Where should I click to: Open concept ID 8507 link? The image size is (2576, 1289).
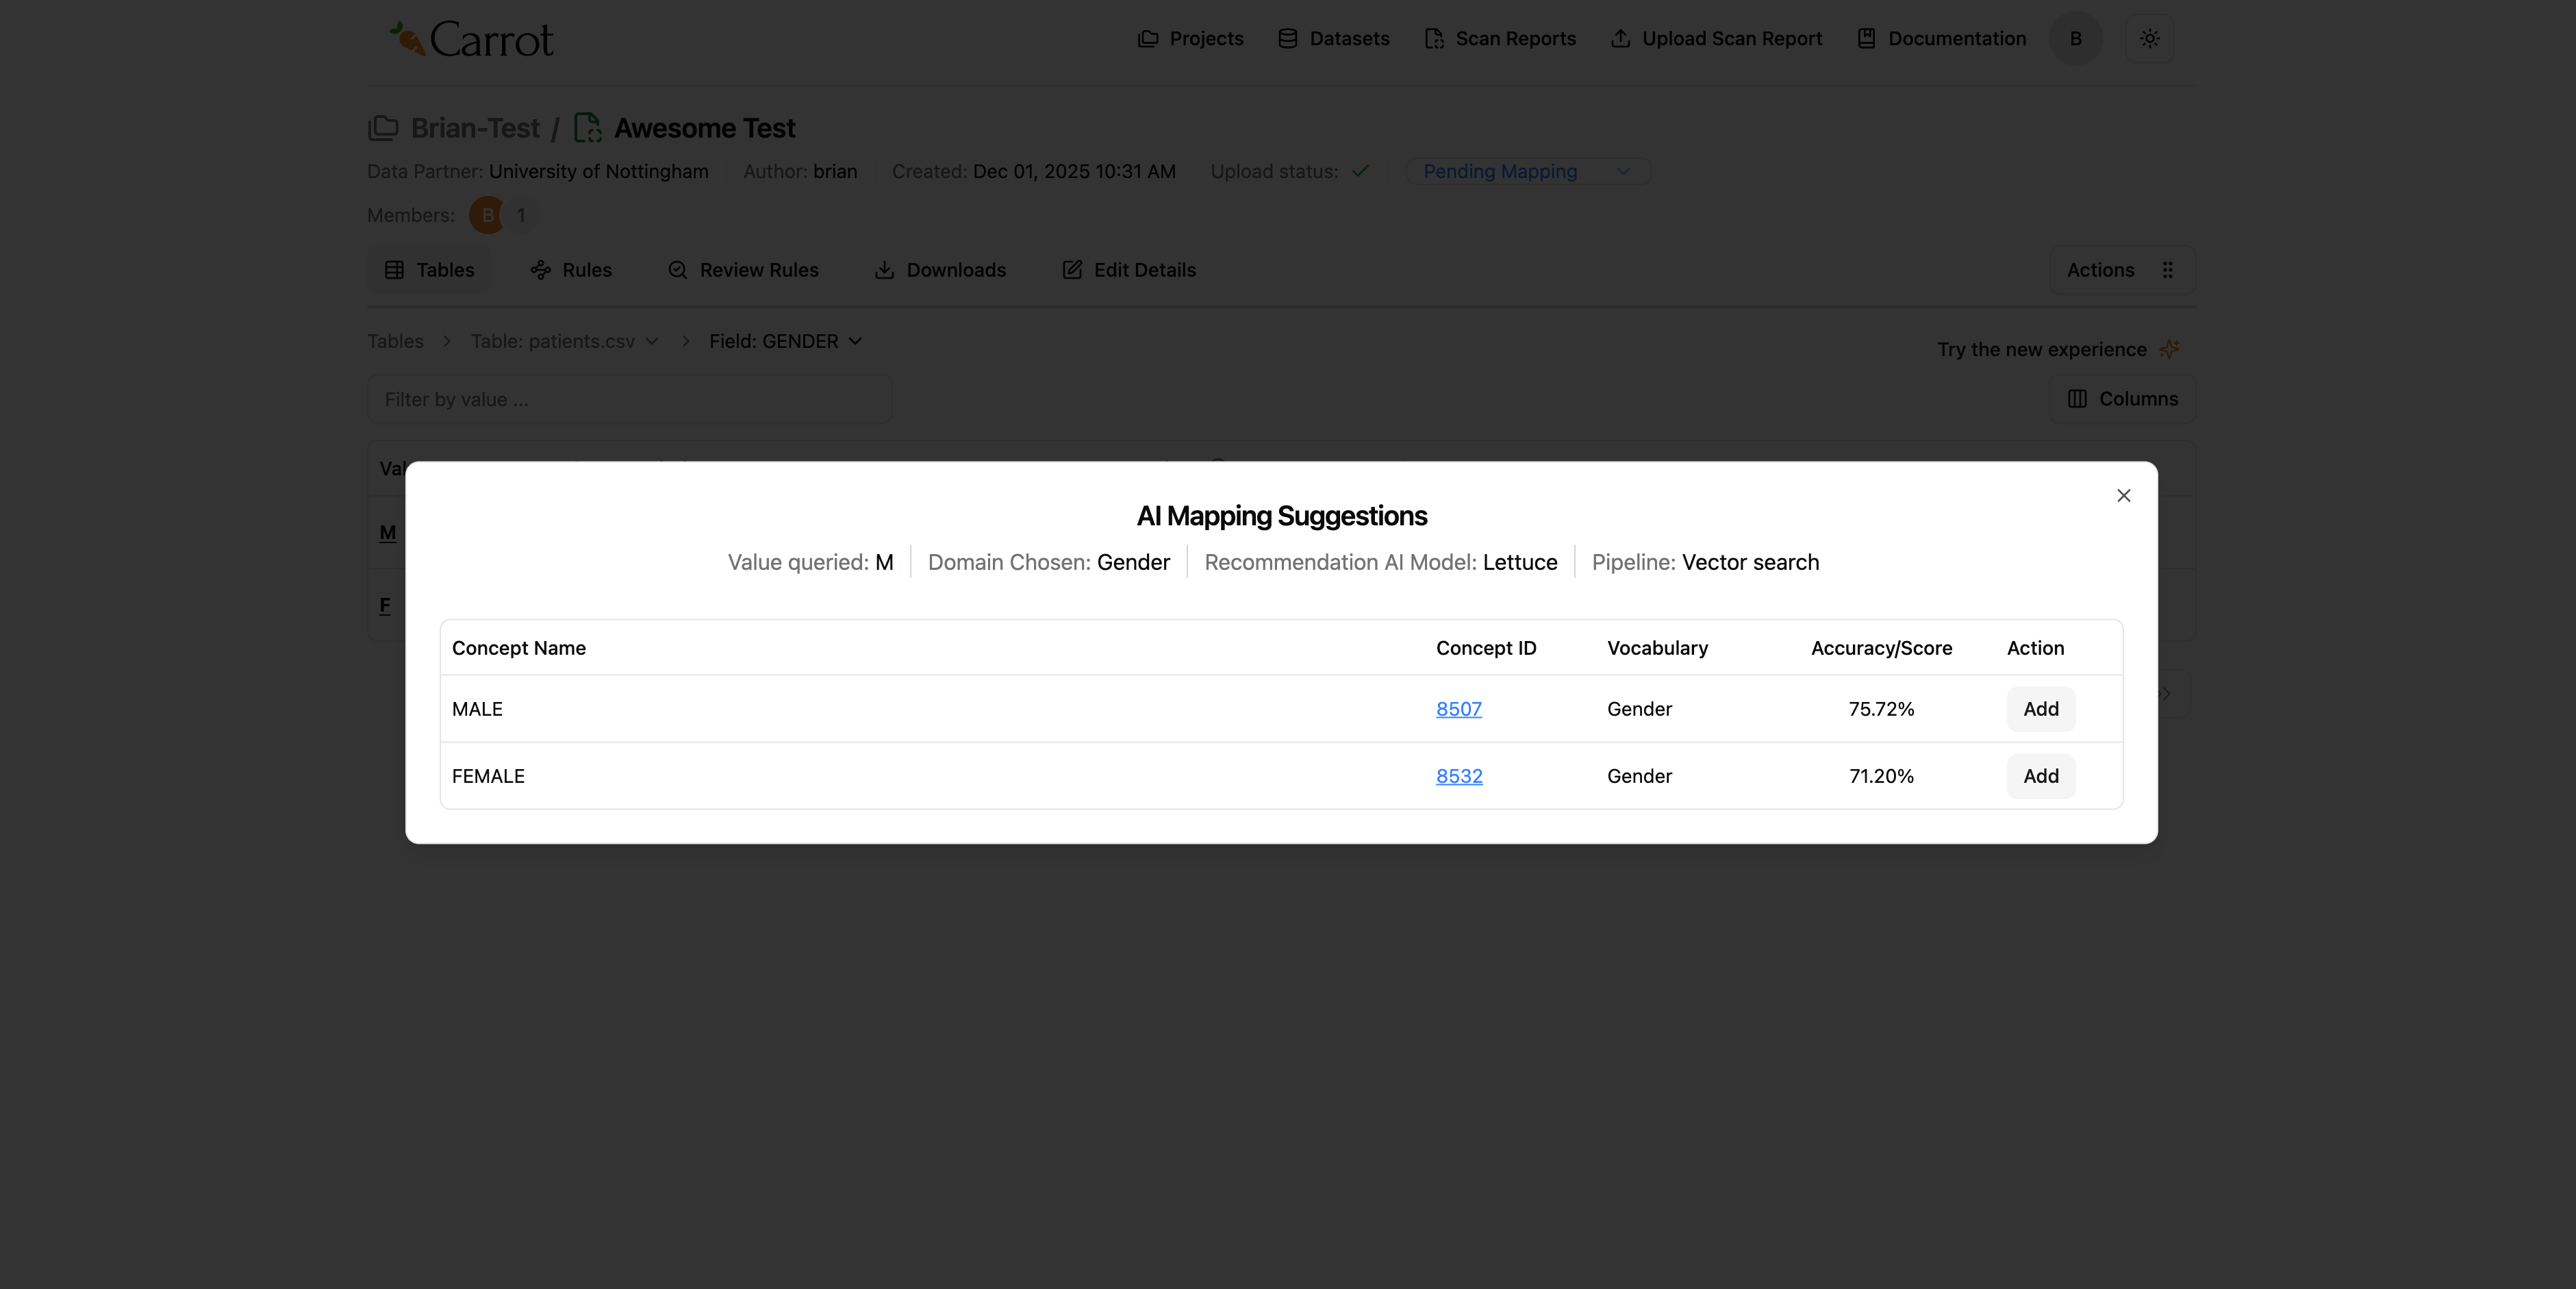click(x=1458, y=709)
